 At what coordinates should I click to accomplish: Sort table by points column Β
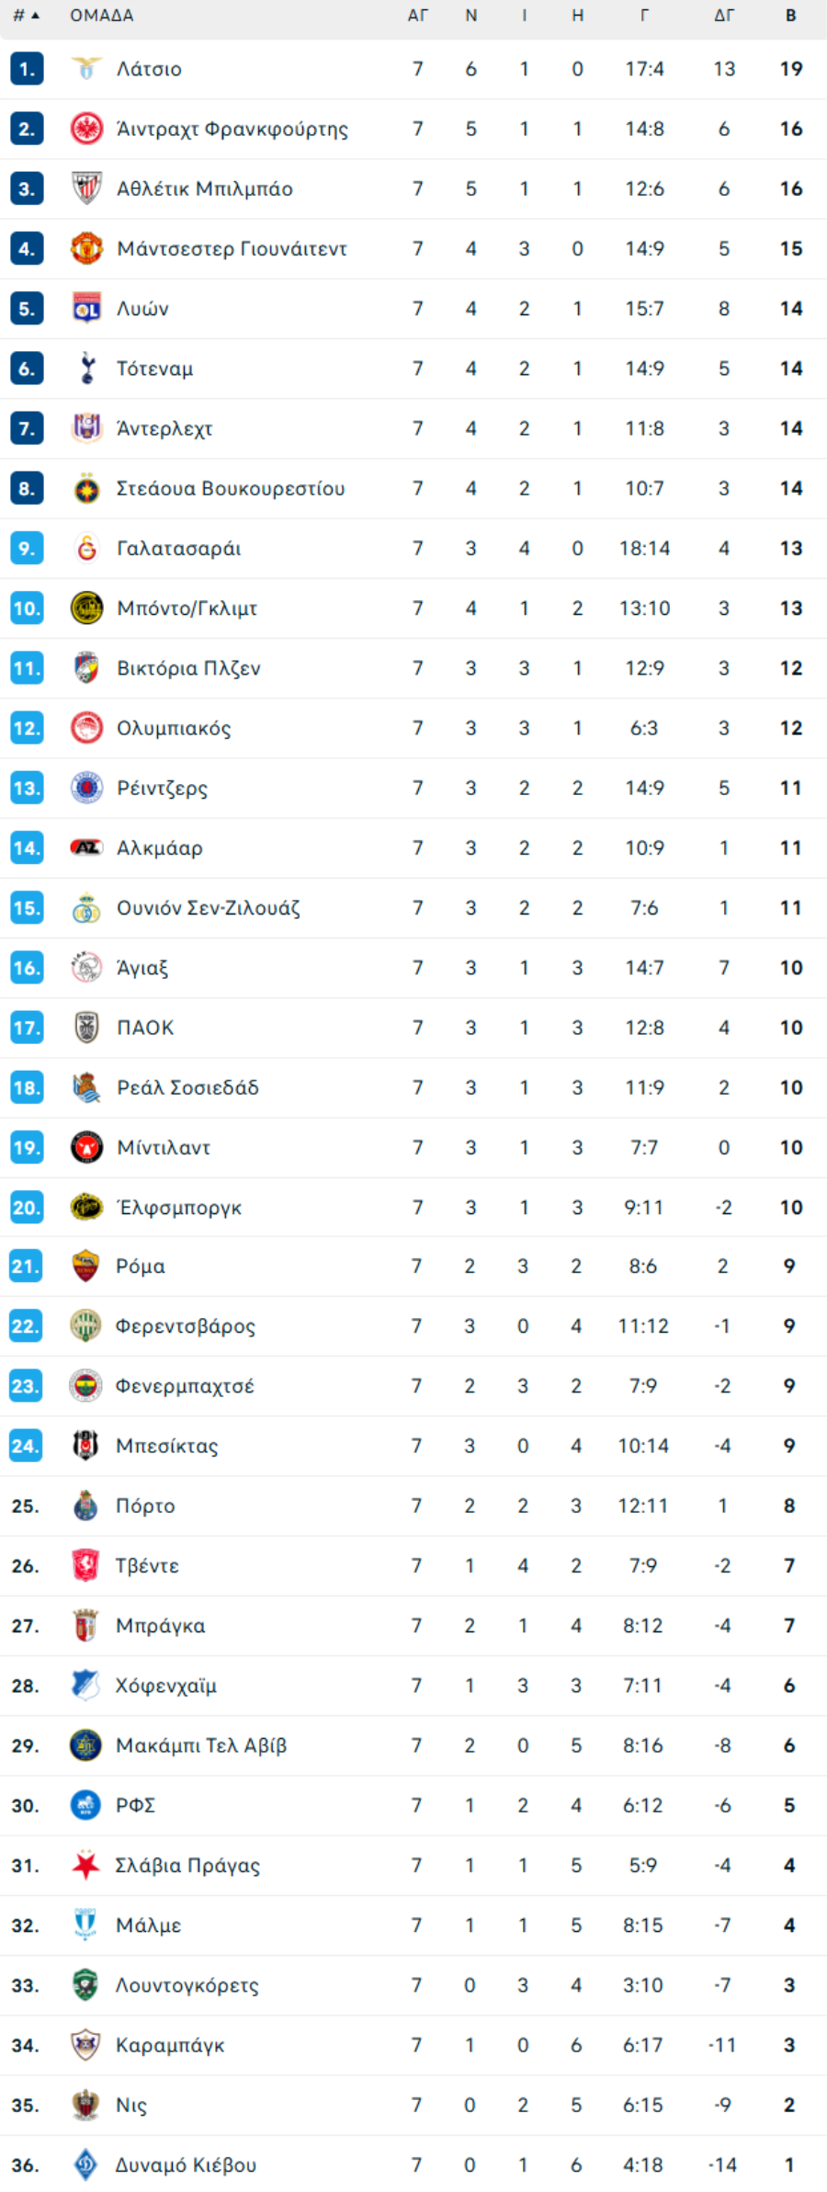click(x=790, y=16)
